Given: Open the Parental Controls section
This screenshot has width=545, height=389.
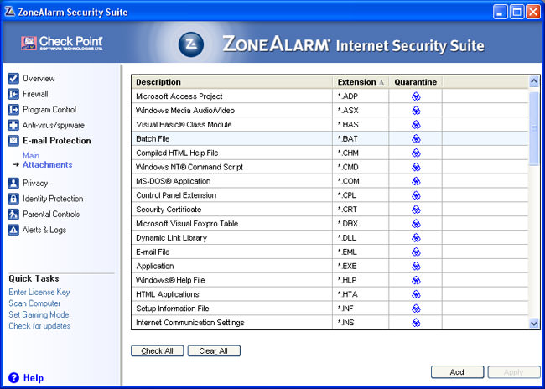Looking at the screenshot, I should coord(51,214).
